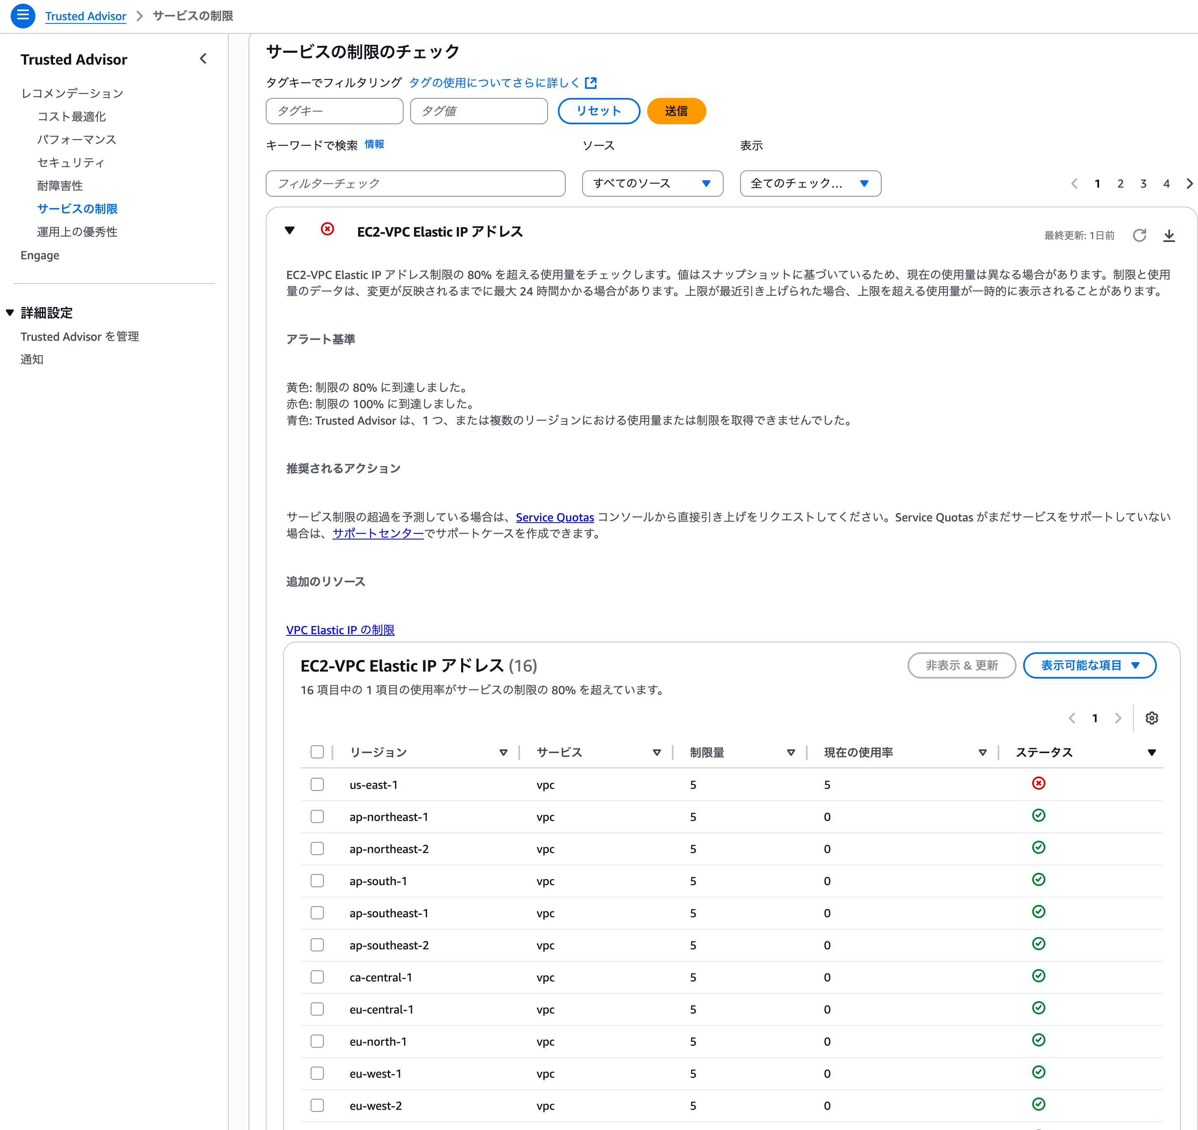Click the orange 送信 button

coord(676,111)
